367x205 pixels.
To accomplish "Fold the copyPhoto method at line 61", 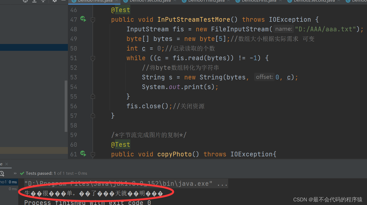I will point(93,154).
